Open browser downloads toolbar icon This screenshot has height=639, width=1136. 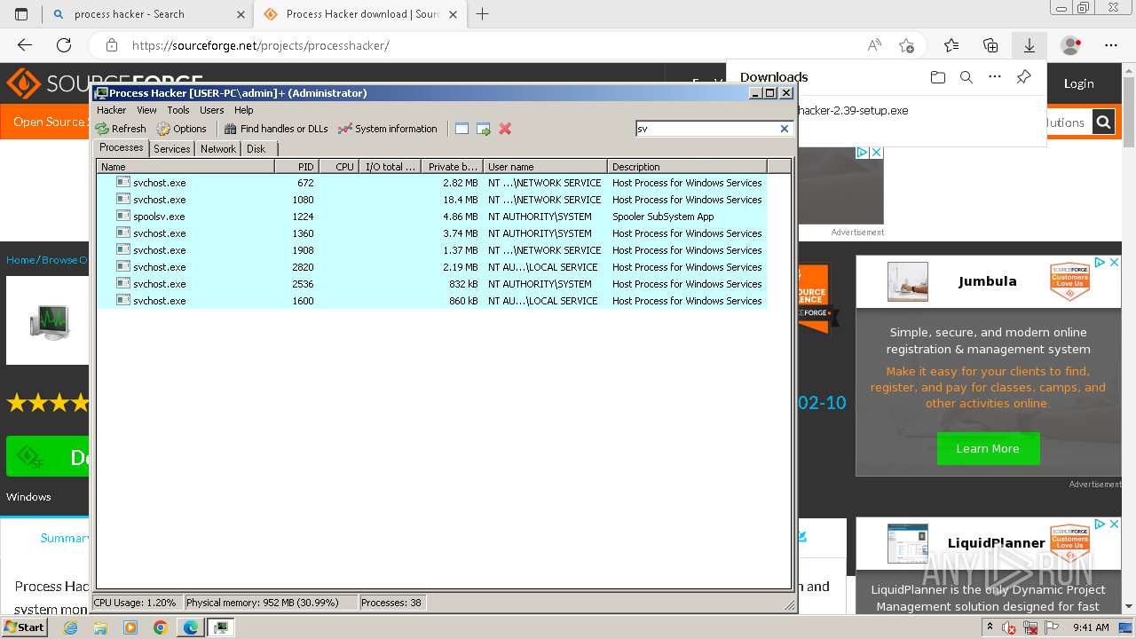click(x=1029, y=45)
